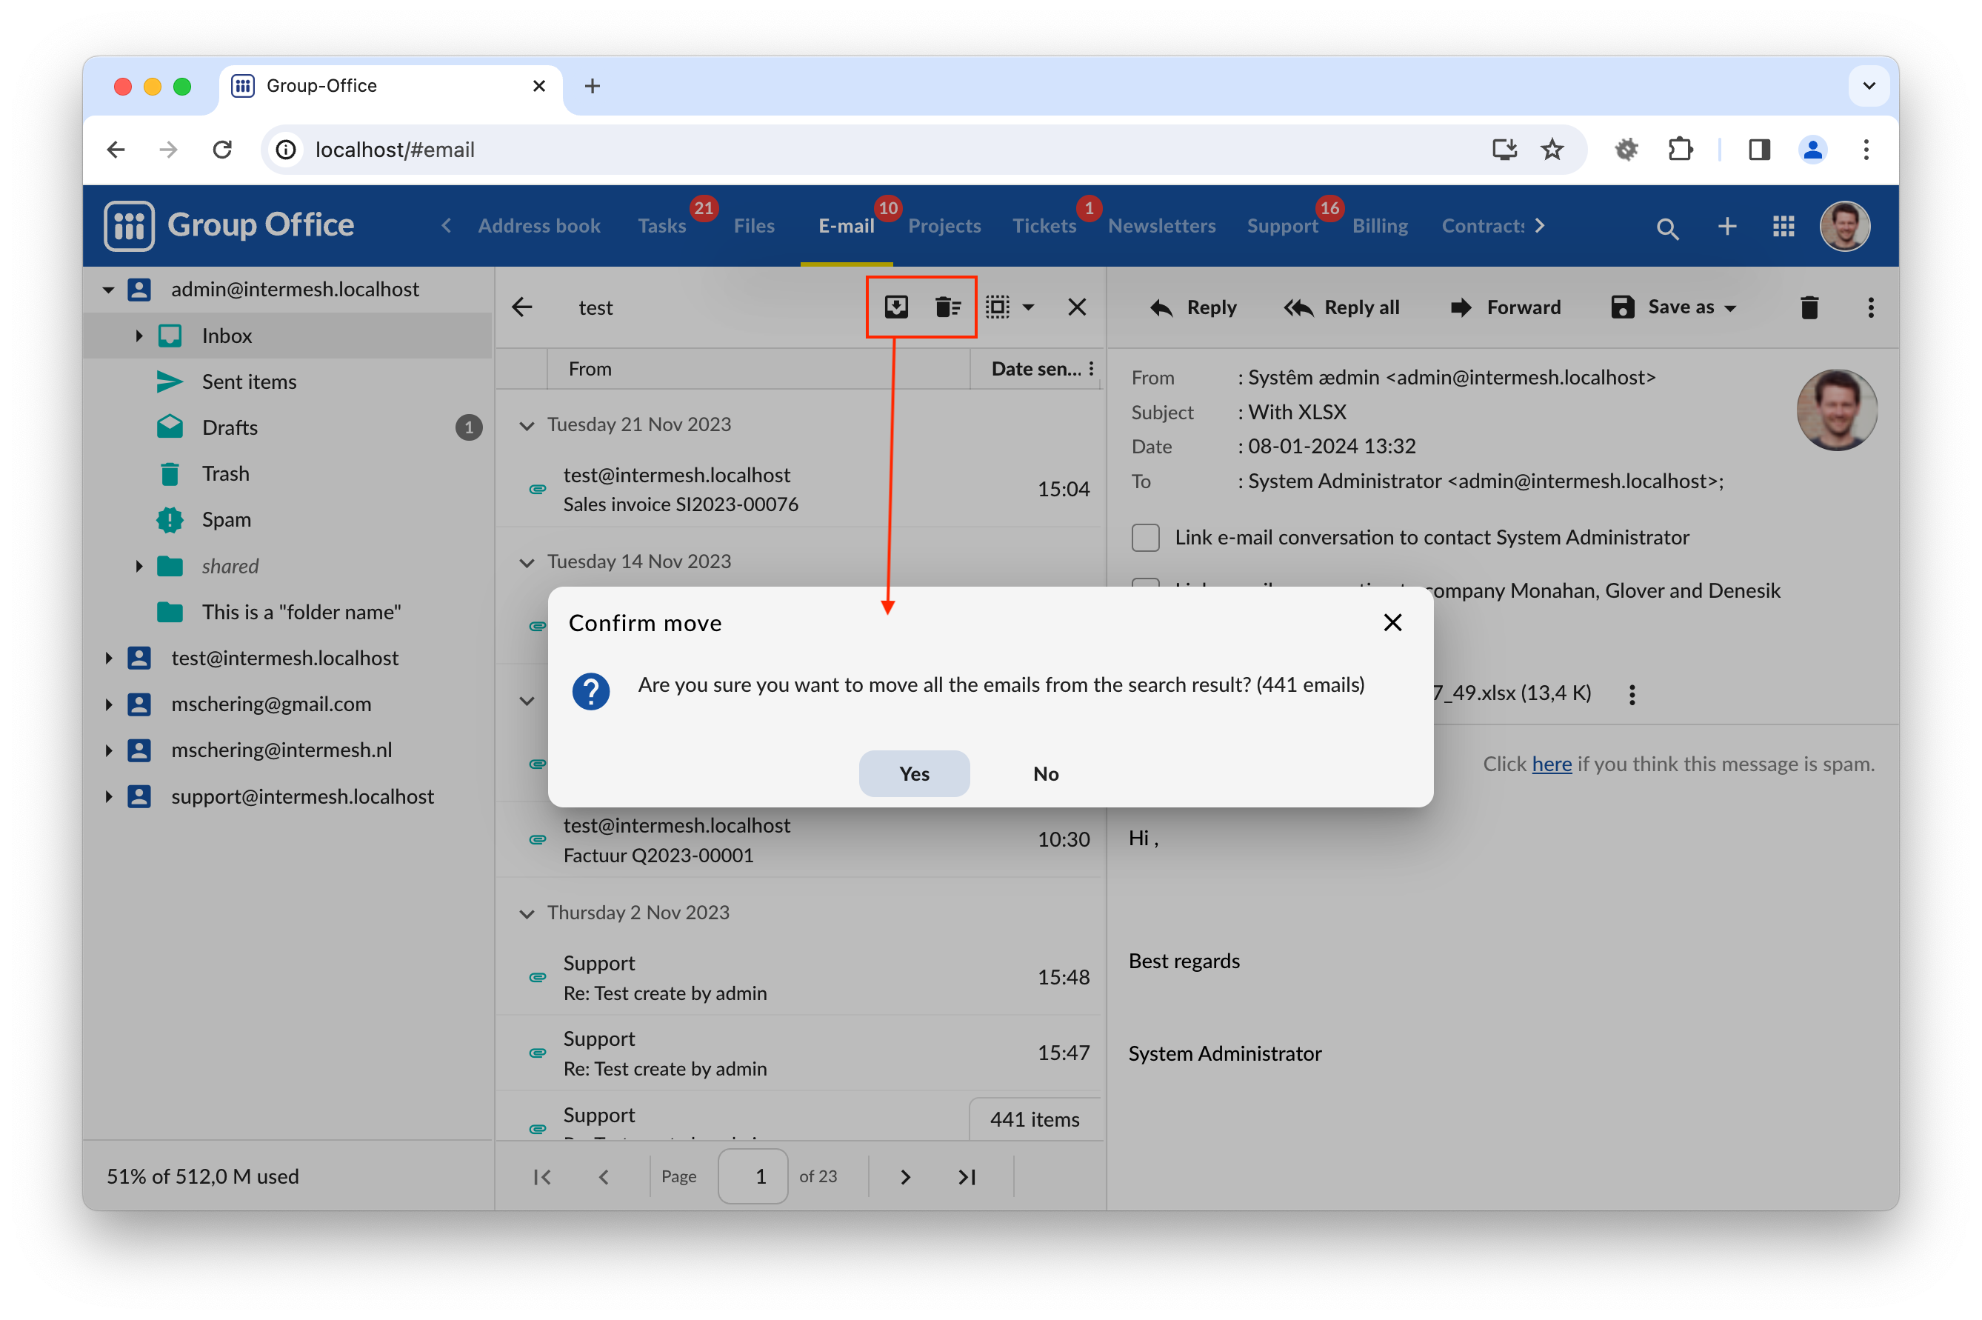This screenshot has height=1320, width=1982.
Task: Click the move all emails to folder icon
Action: (x=895, y=307)
